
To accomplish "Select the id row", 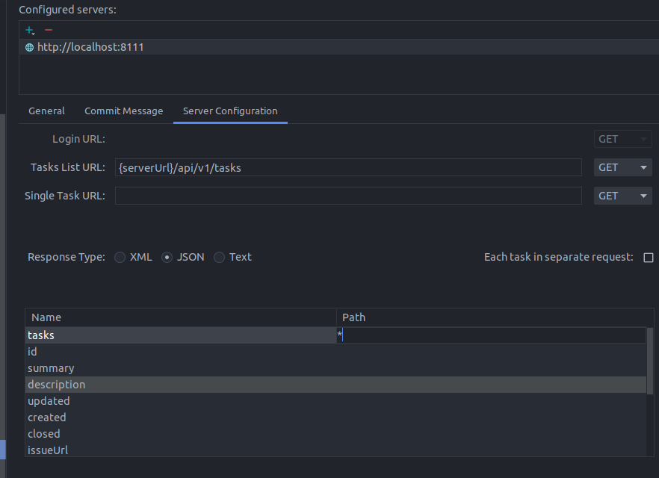I will [335, 352].
